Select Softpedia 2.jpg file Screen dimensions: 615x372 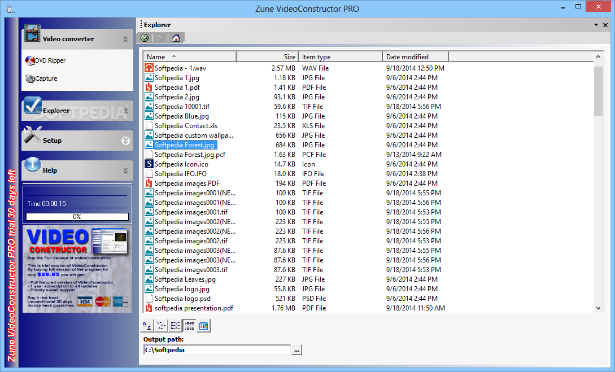pos(177,97)
